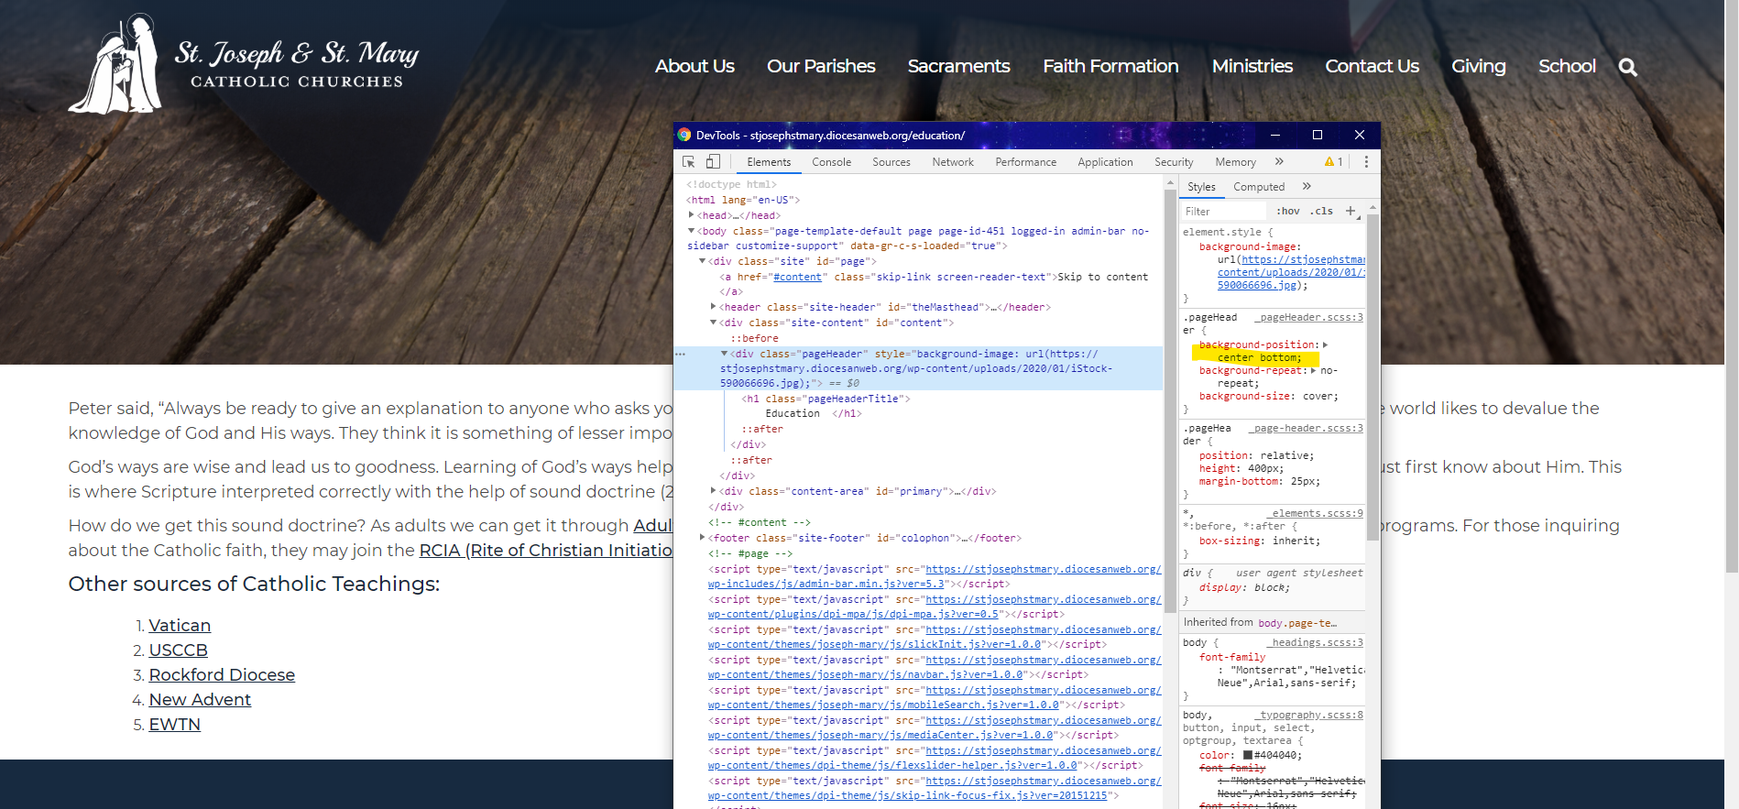This screenshot has width=1739, height=809.
Task: Click the Styles Filter input field
Action: 1223,212
